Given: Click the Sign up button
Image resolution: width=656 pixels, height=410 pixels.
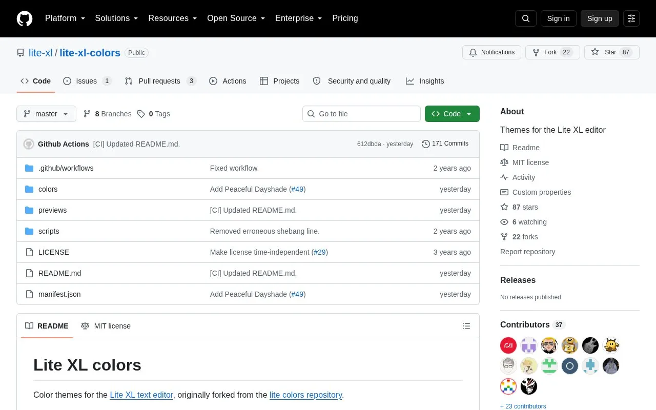Looking at the screenshot, I should (x=600, y=18).
